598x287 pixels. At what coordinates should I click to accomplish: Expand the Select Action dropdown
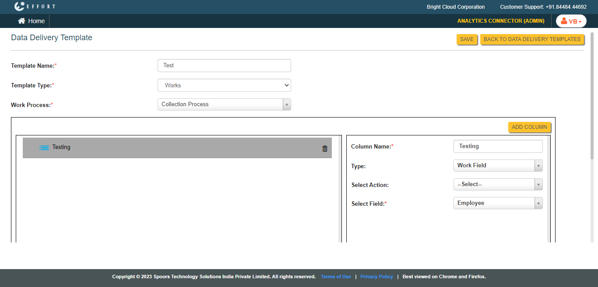498,184
